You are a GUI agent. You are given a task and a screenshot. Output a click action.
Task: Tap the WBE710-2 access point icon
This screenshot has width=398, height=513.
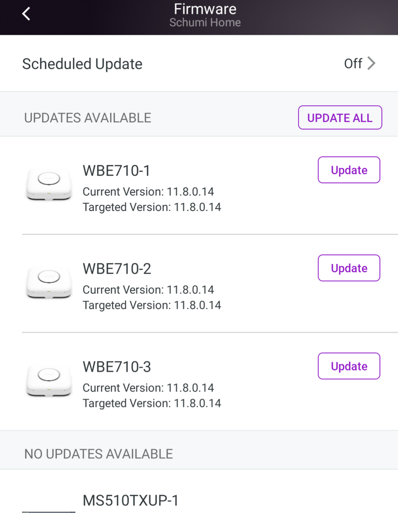(x=49, y=282)
